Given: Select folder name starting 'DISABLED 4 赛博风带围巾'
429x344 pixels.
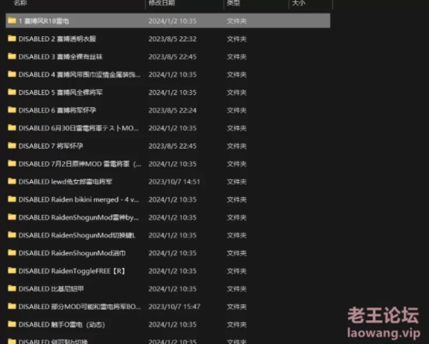Looking at the screenshot, I should point(80,75).
